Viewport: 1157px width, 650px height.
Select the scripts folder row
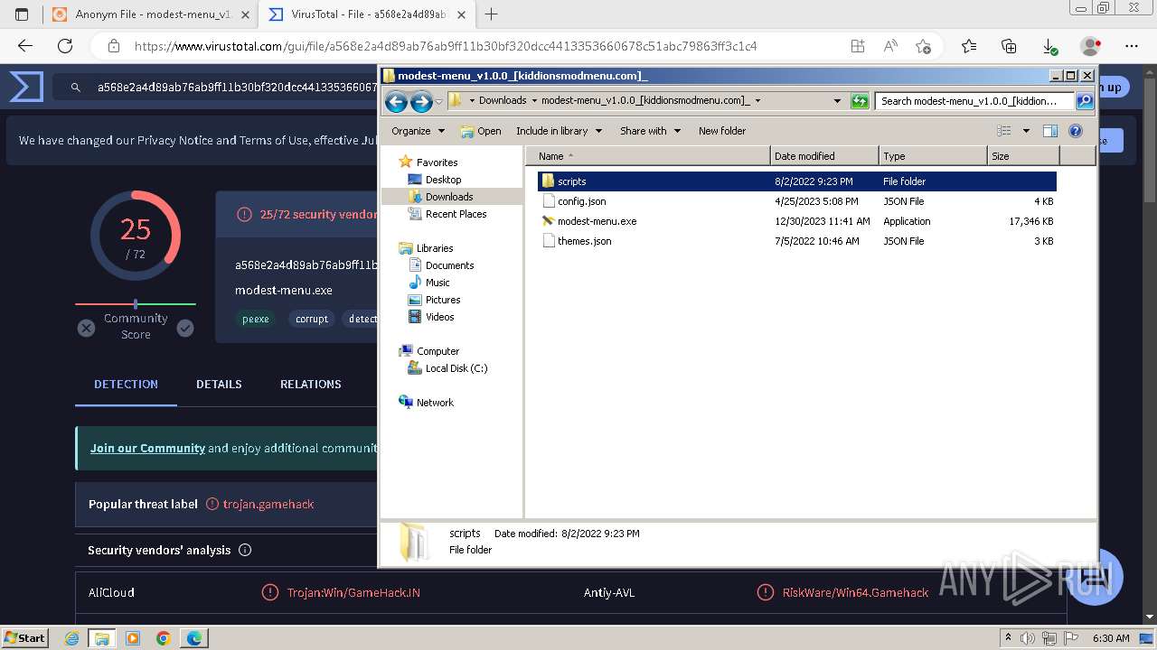[x=796, y=181]
